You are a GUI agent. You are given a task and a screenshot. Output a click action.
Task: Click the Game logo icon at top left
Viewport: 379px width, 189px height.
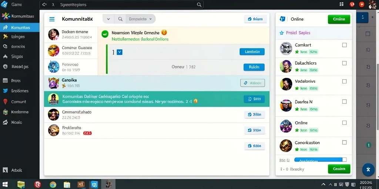pyautogui.click(x=4, y=4)
